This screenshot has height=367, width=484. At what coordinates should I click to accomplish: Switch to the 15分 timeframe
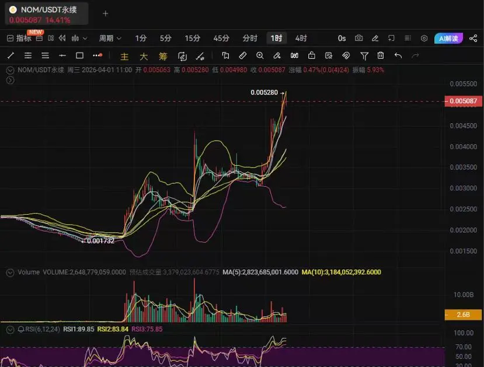point(192,39)
